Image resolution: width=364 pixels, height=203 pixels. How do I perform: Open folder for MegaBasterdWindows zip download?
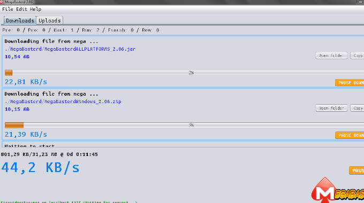(x=331, y=108)
